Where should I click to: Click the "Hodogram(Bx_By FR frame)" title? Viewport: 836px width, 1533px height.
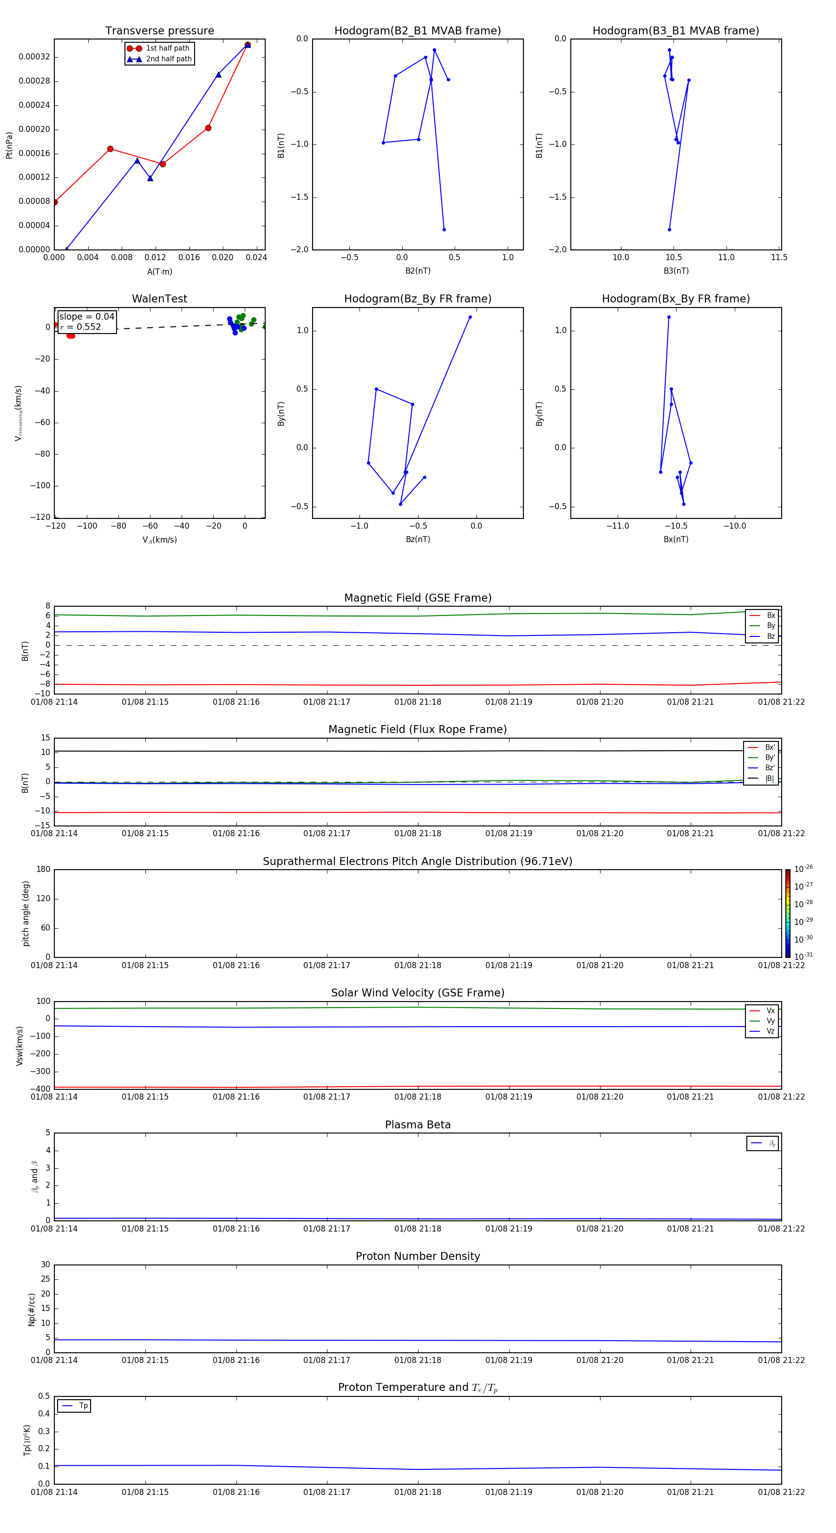coord(676,299)
